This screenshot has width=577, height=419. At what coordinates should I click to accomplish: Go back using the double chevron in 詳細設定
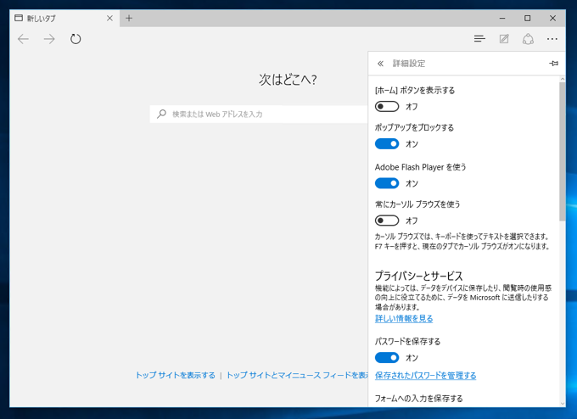(380, 64)
